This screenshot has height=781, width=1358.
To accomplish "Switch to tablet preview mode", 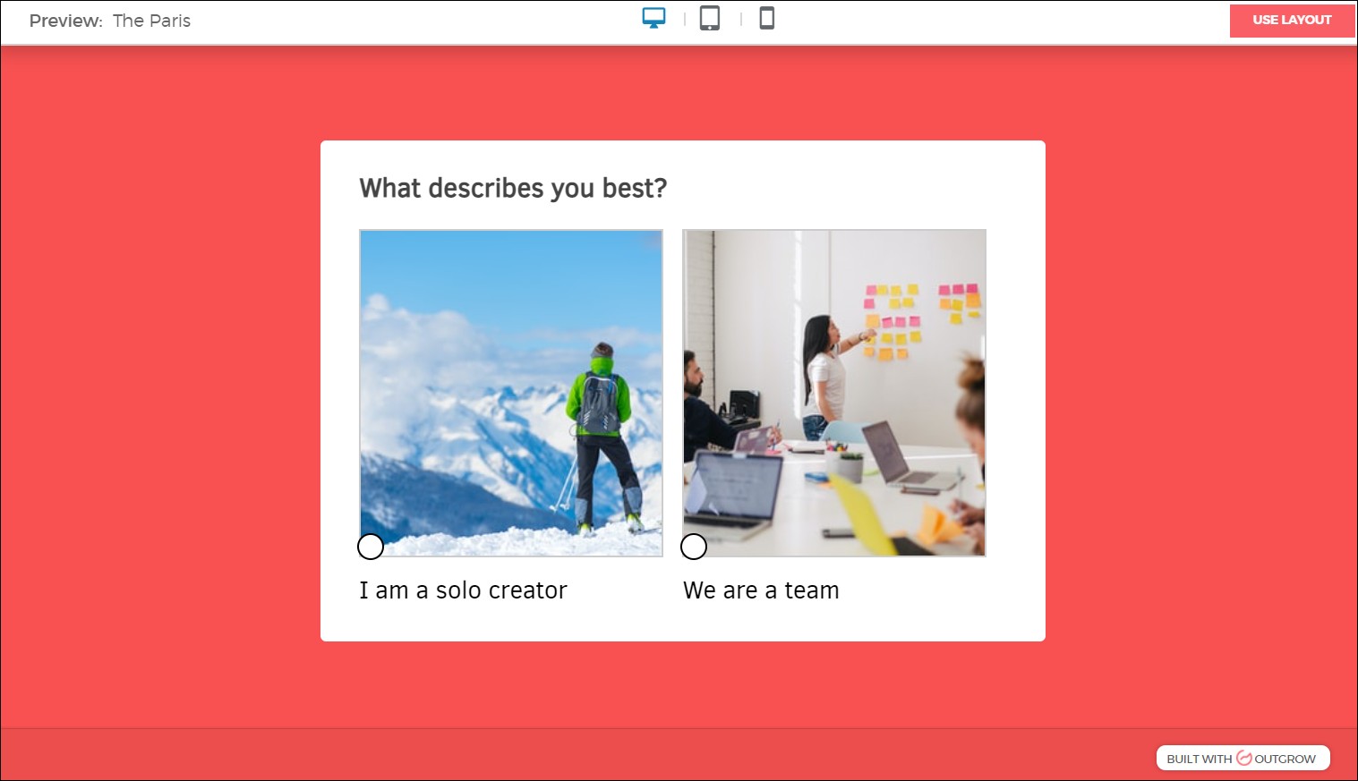I will (710, 18).
